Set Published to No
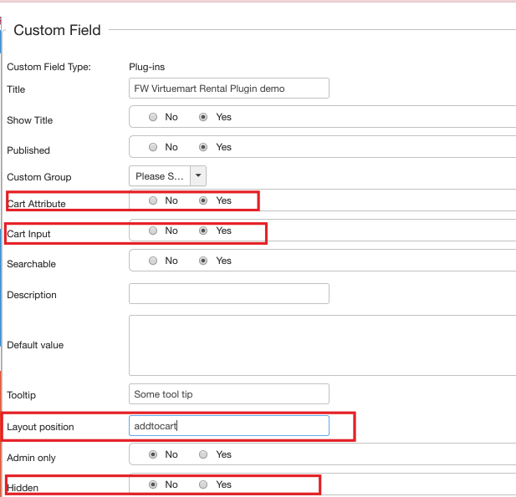The width and height of the screenshot is (516, 497). click(x=153, y=147)
